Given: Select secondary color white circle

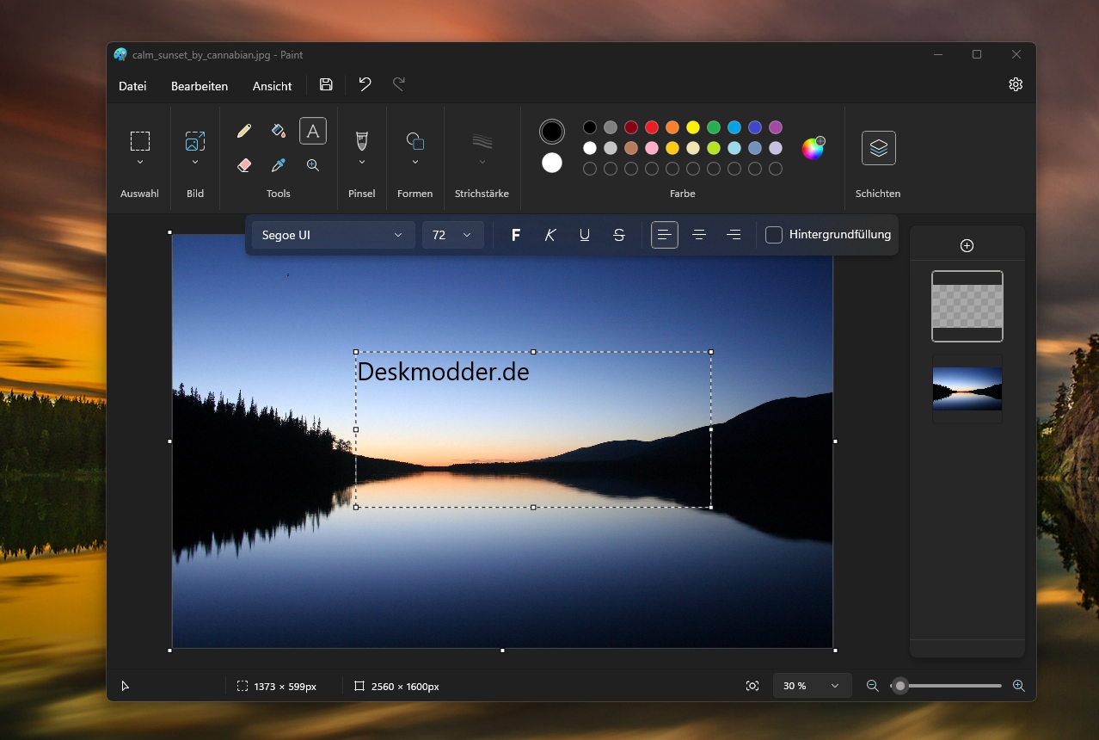Looking at the screenshot, I should pos(552,163).
